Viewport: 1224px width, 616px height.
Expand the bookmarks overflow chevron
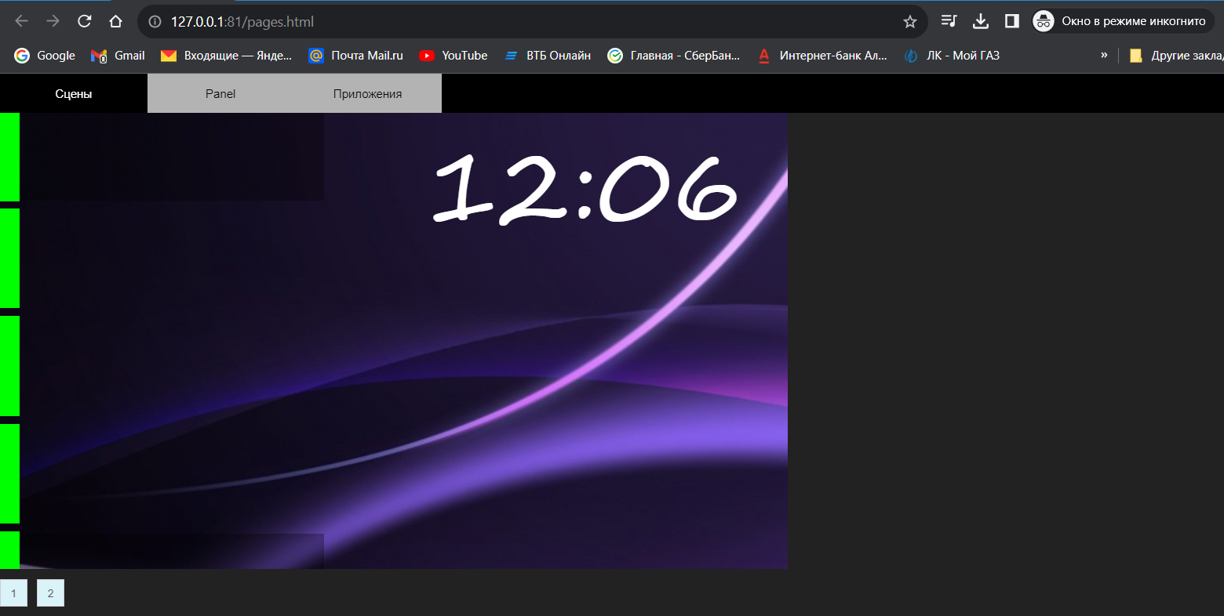click(1104, 55)
